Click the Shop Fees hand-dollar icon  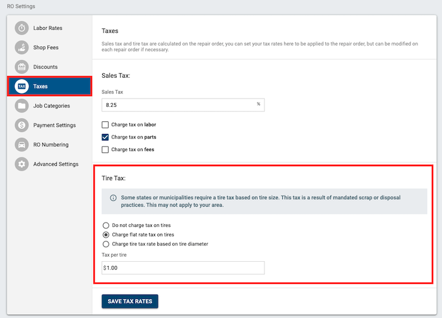21,47
